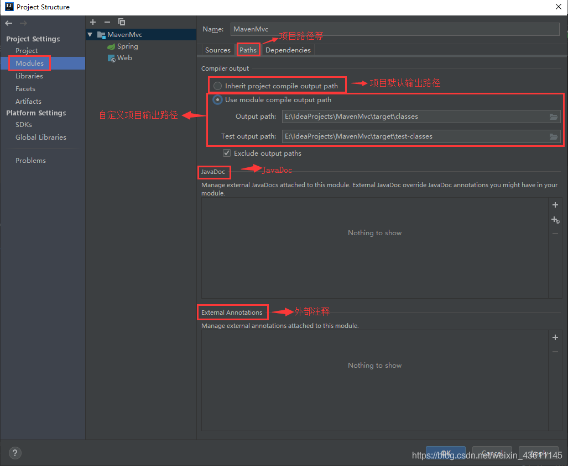568x466 pixels.
Task: Browse folder for Test output path
Action: (x=554, y=136)
